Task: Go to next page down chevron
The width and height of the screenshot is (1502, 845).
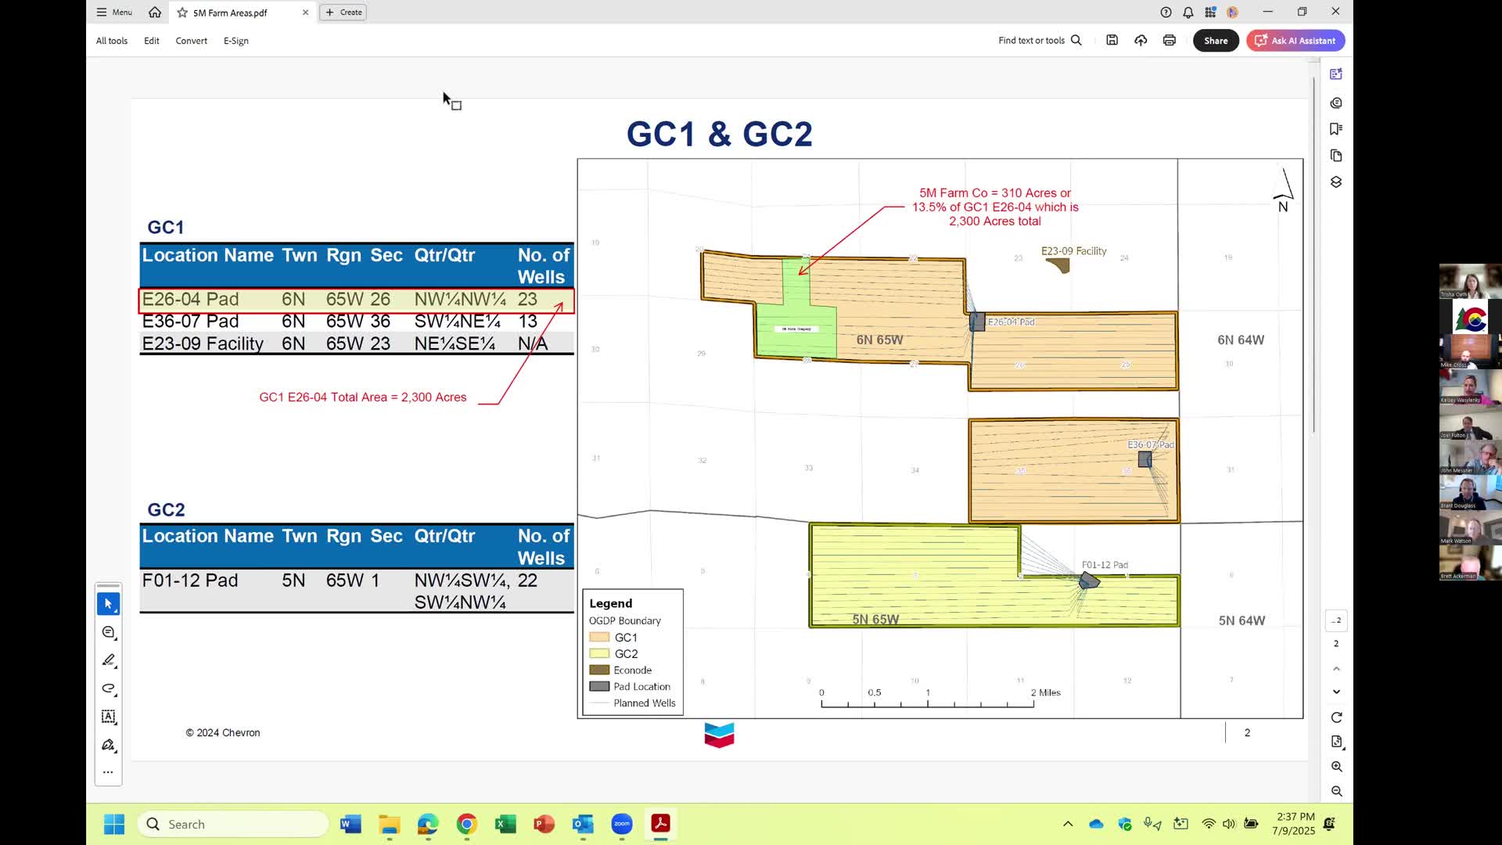Action: (1336, 692)
